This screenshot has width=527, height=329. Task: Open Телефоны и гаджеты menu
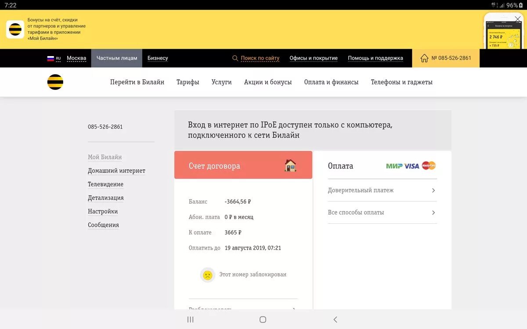point(402,82)
